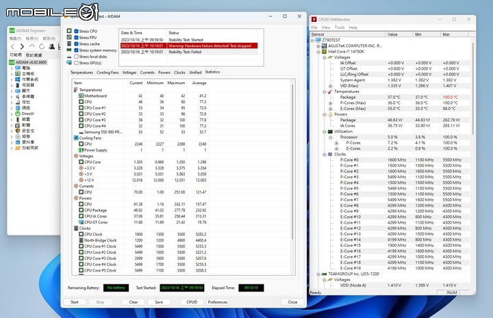493x318 pixels.
Task: Switch to the Cooling Fans tab
Action: pyautogui.click(x=108, y=72)
